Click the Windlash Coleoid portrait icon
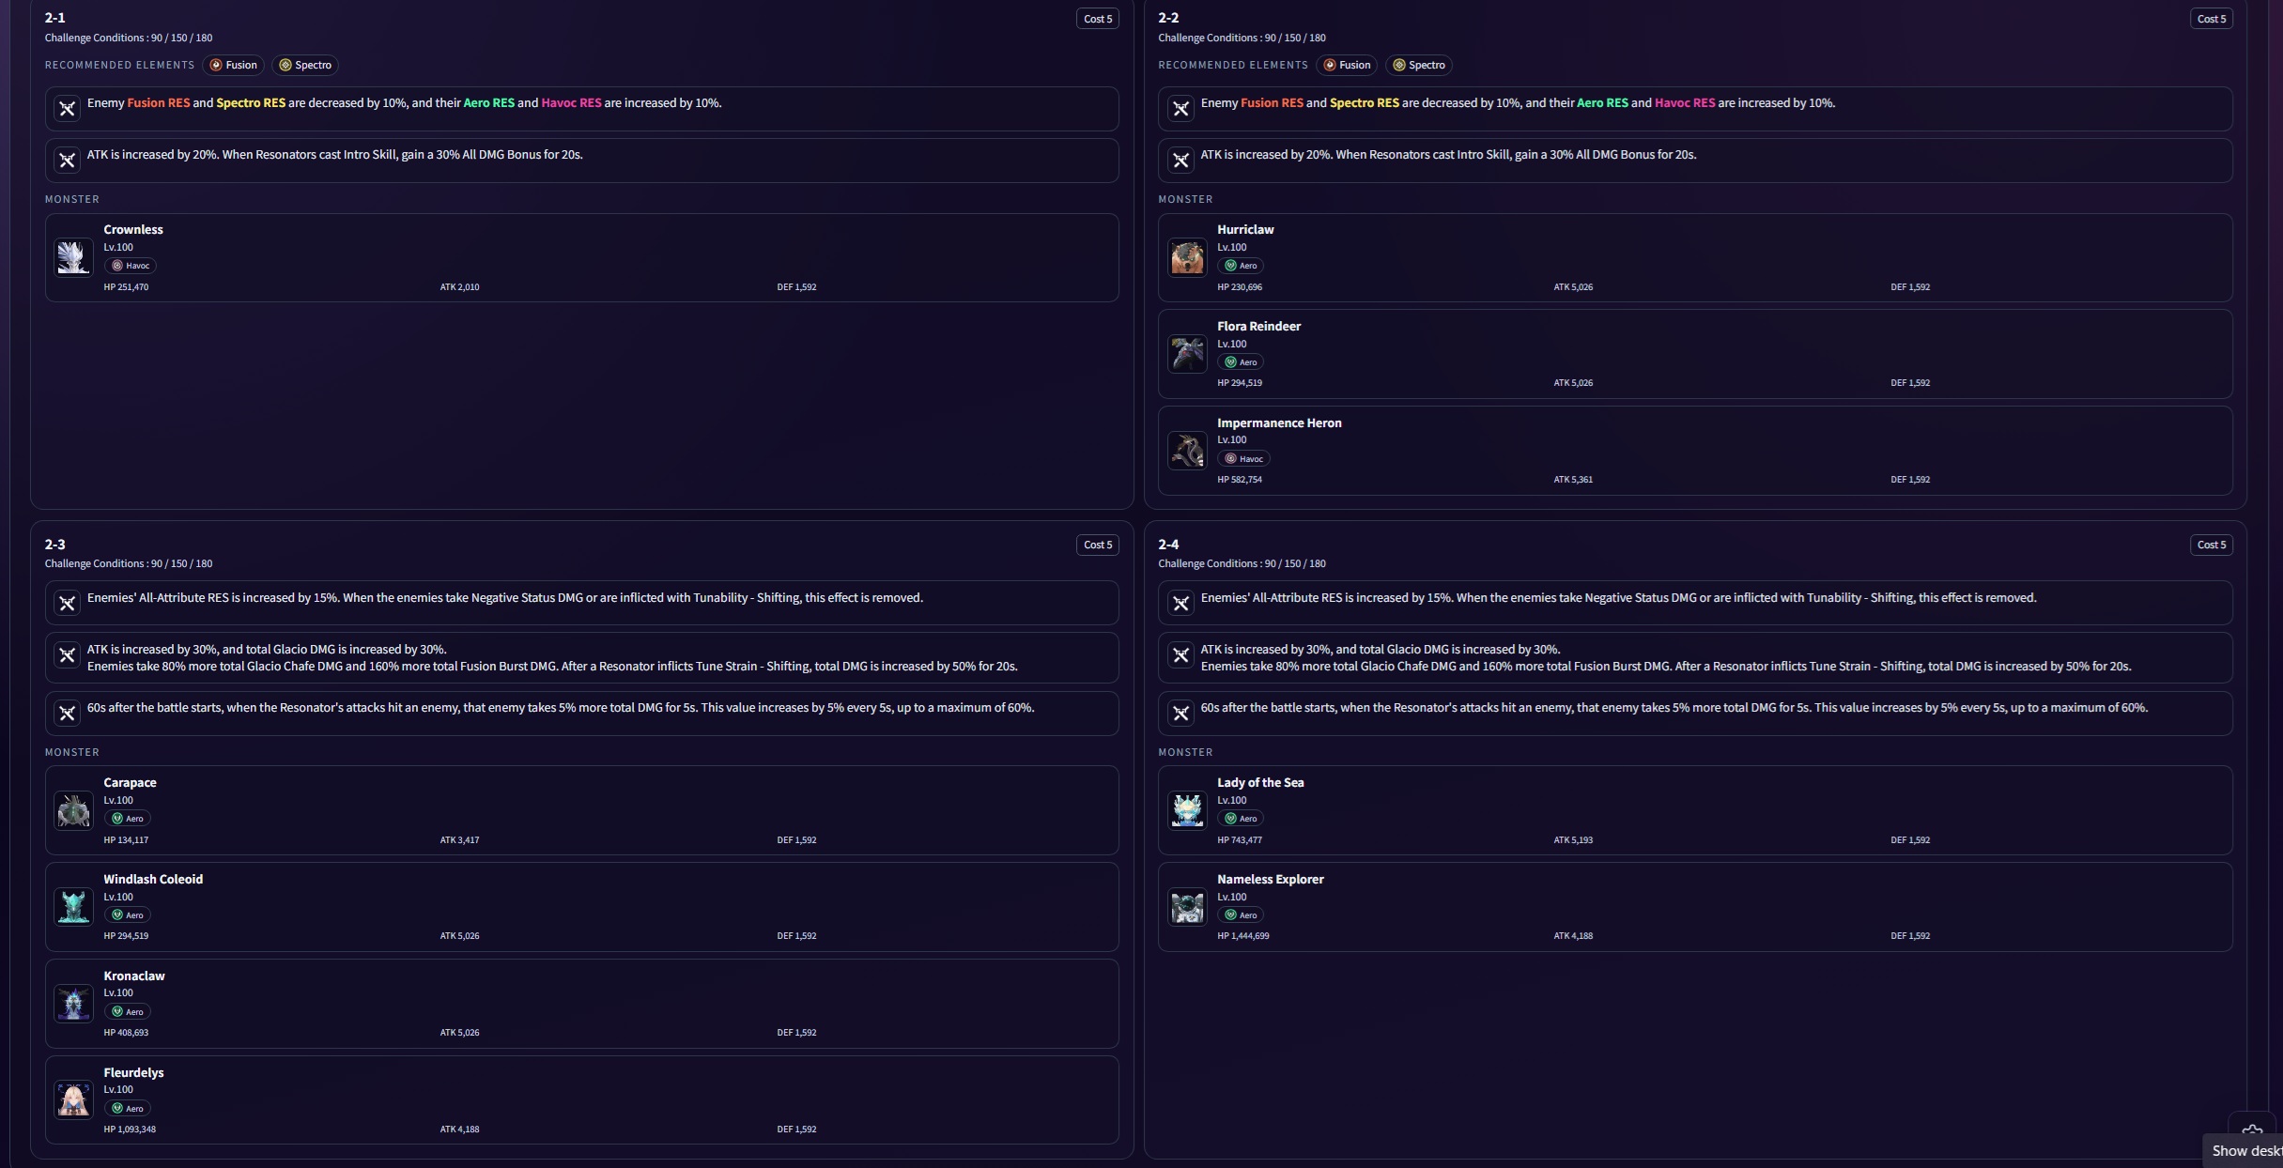This screenshot has width=2283, height=1168. tap(73, 907)
